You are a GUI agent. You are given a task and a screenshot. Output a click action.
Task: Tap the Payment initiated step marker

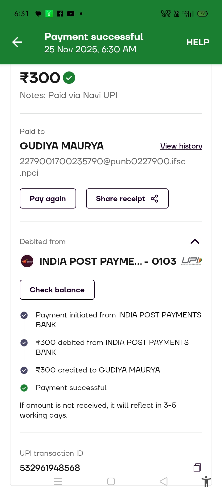pos(24,315)
